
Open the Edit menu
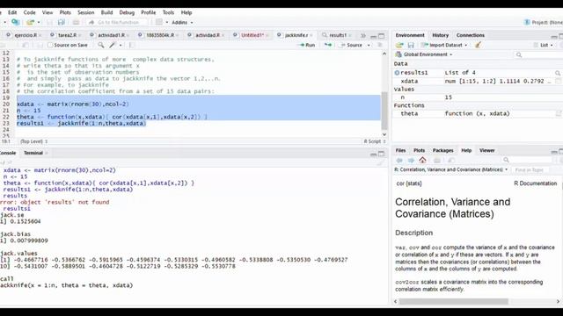[x=12, y=12]
